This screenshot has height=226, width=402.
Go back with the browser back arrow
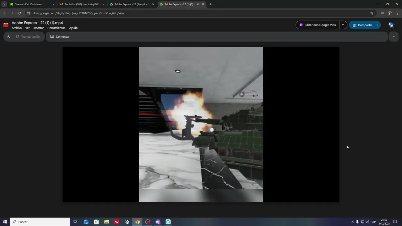pyautogui.click(x=4, y=13)
